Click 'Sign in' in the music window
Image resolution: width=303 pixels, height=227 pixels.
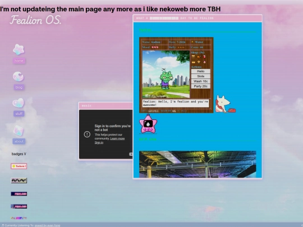[x=99, y=143]
